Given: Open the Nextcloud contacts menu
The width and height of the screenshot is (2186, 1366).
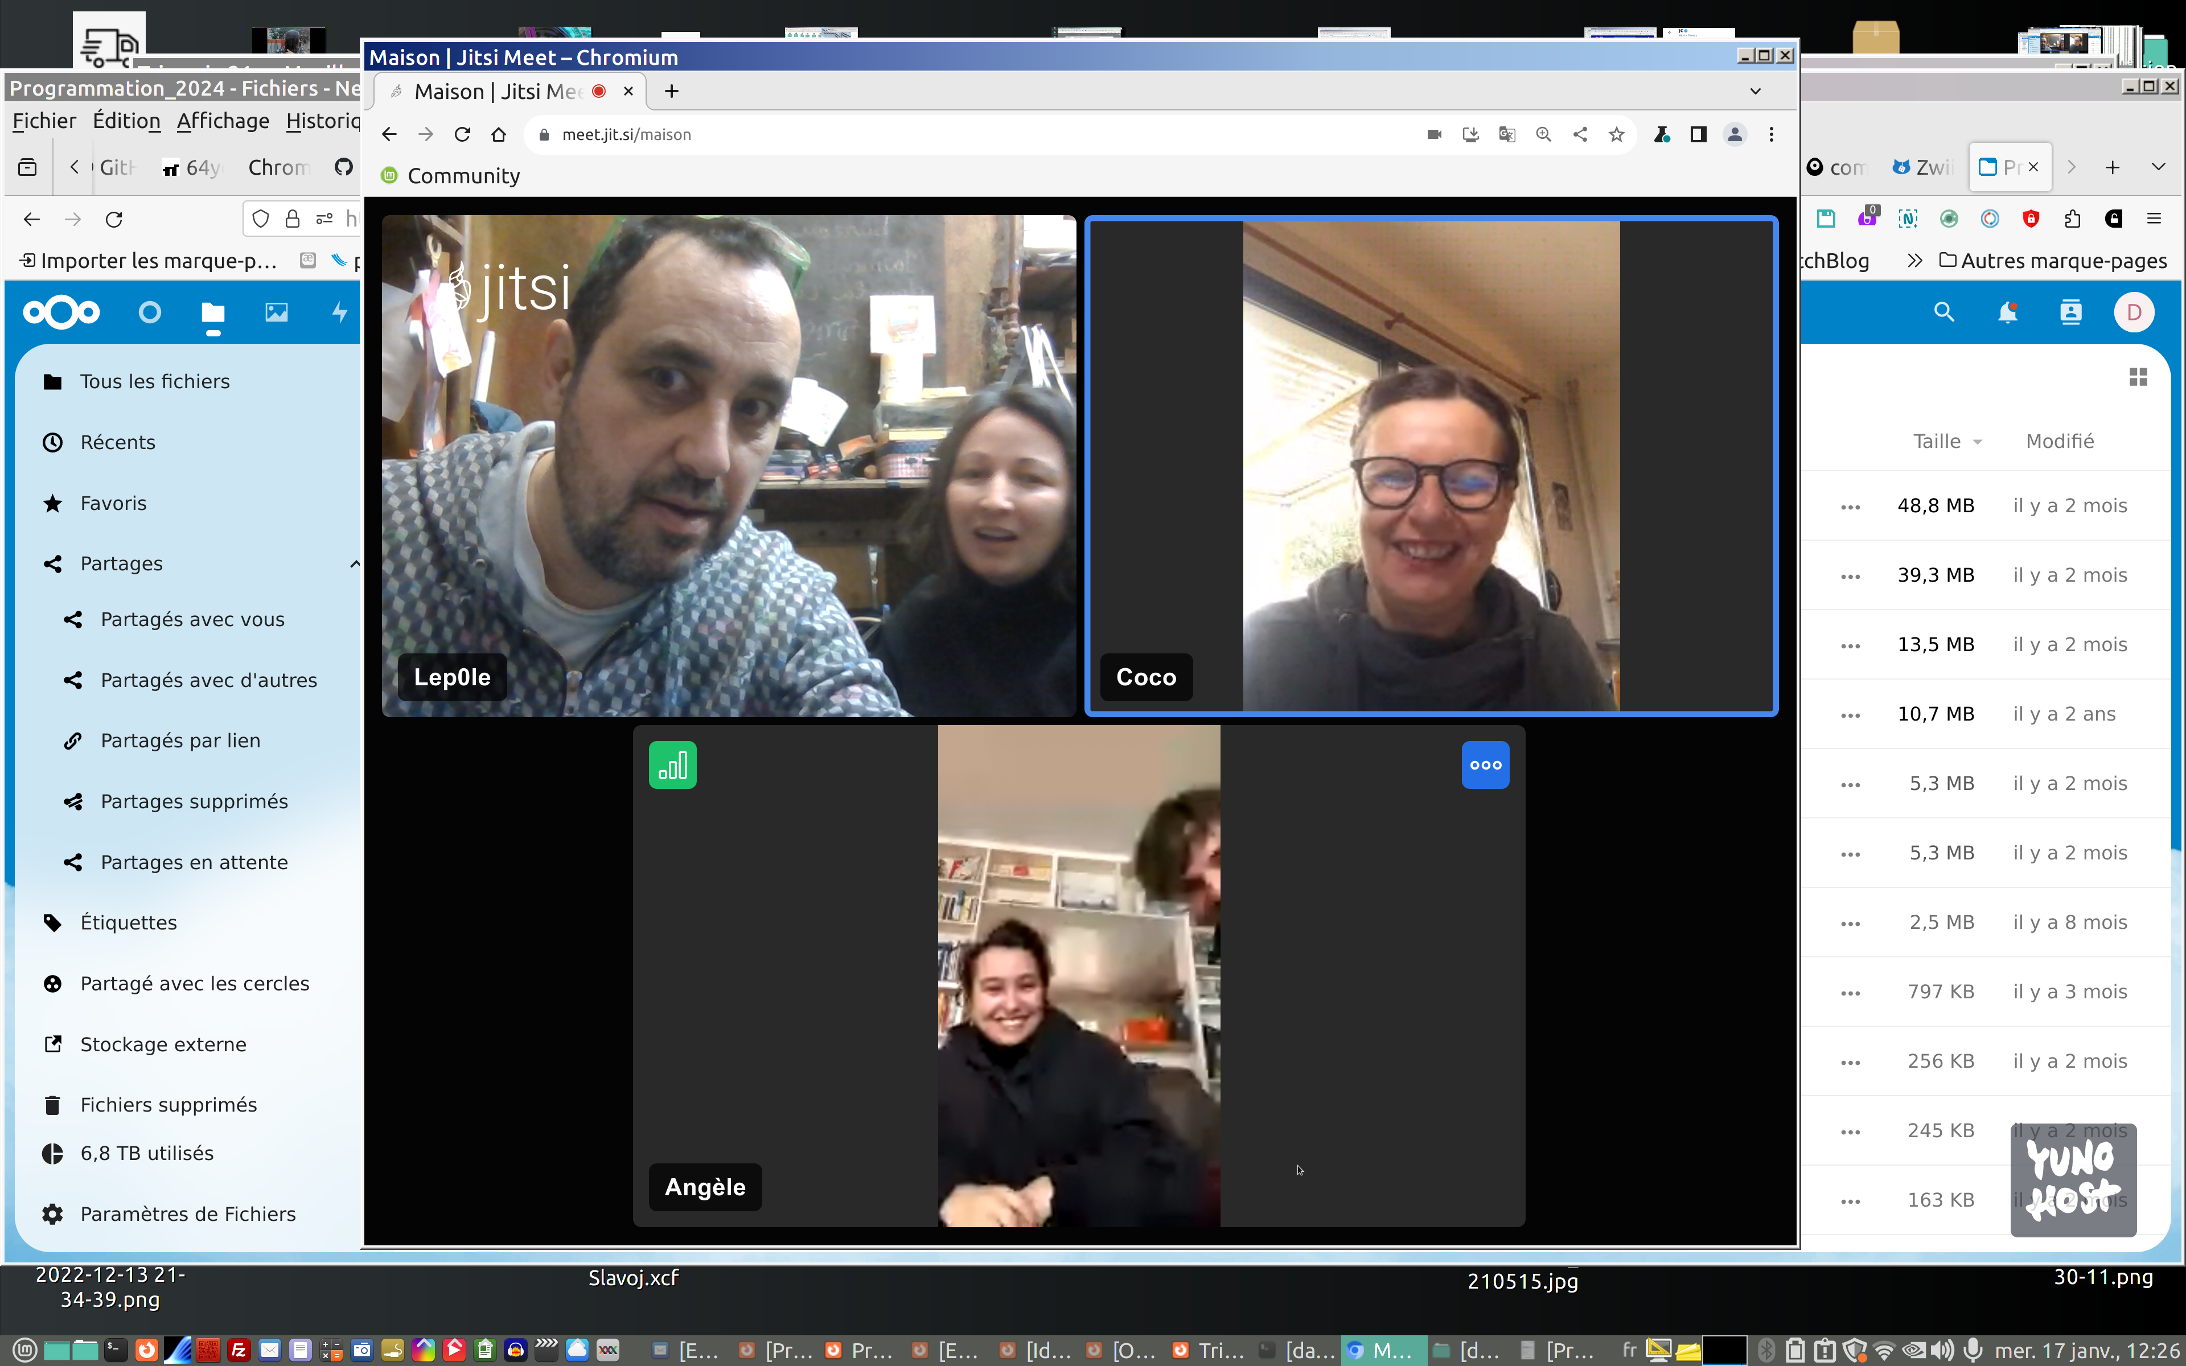Looking at the screenshot, I should [x=2070, y=312].
